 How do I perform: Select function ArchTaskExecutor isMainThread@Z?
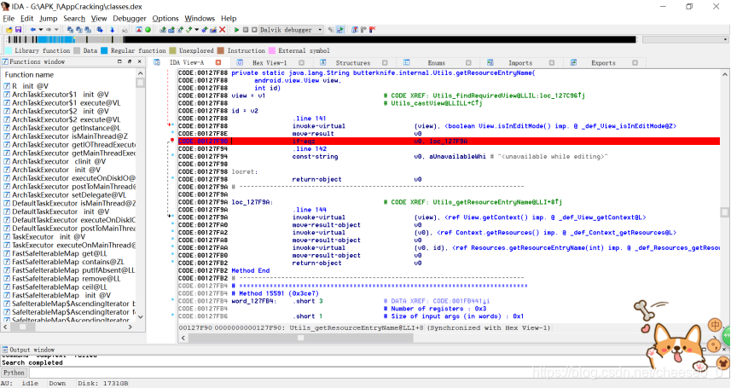coord(70,136)
